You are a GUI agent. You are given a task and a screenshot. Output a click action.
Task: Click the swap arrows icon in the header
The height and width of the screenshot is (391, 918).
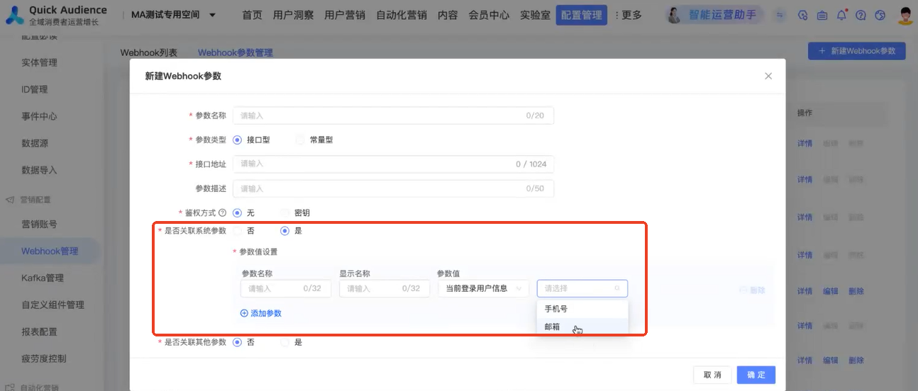(x=781, y=15)
